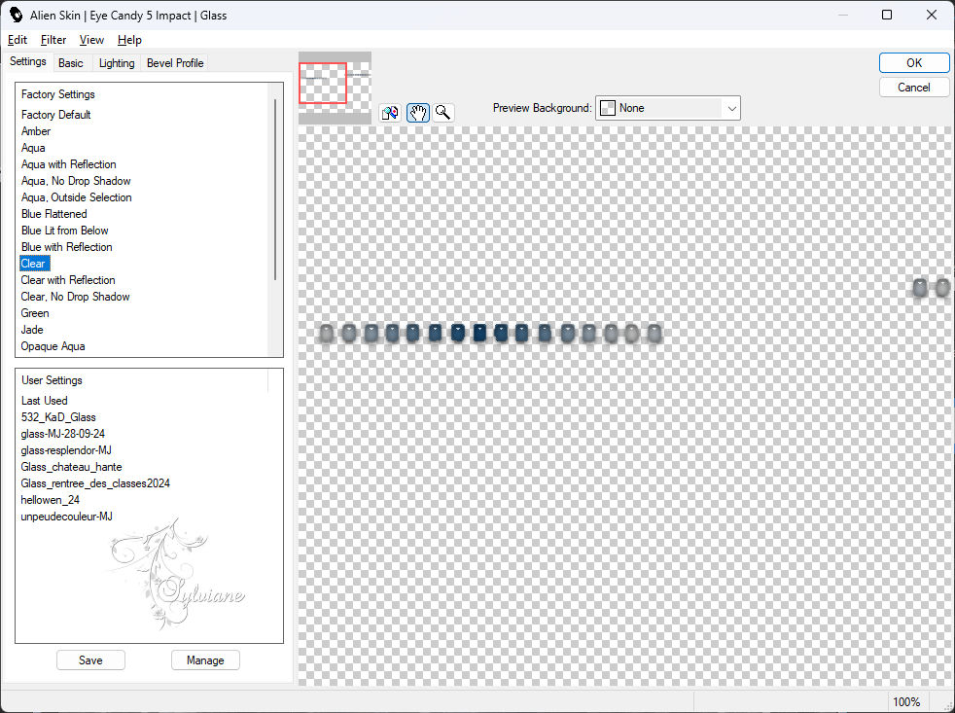Select unpeudecouleur-MJ user setting

(x=66, y=516)
